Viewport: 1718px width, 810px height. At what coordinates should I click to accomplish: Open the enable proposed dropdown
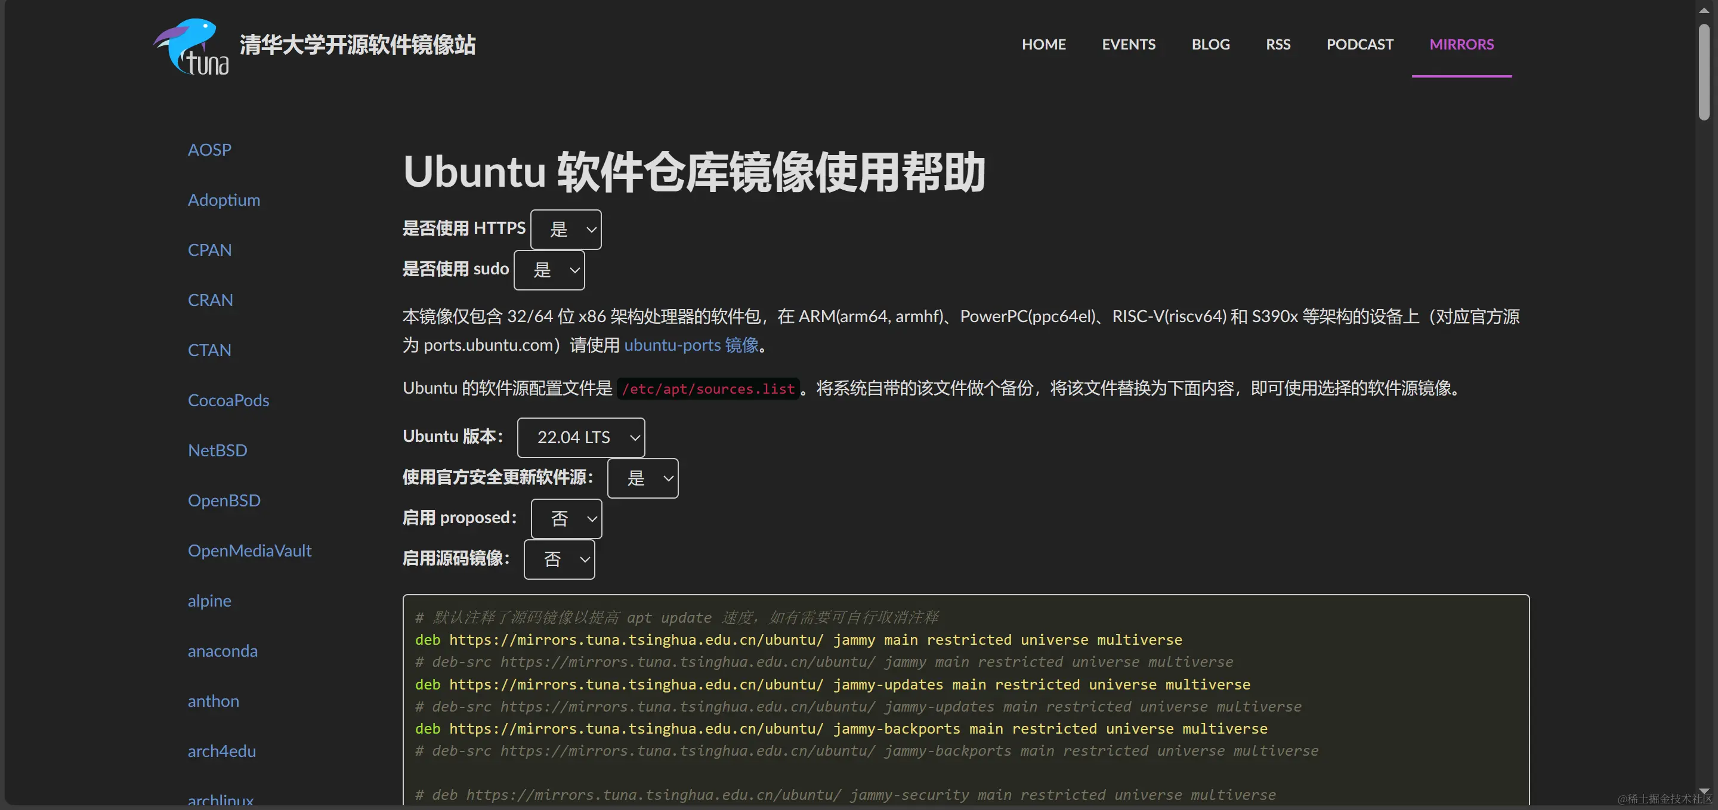tap(566, 519)
